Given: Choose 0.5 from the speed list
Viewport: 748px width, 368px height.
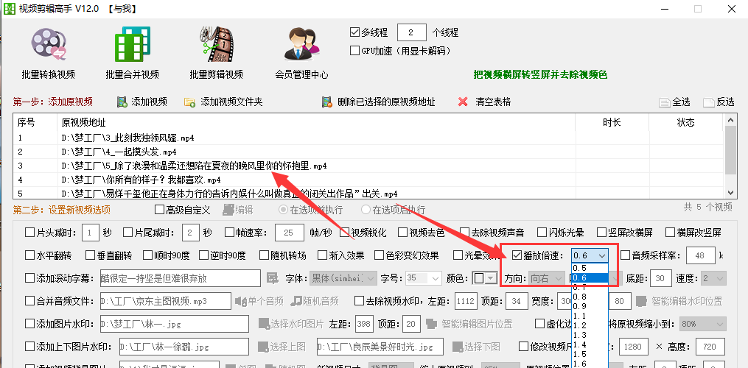Looking at the screenshot, I should (590, 268).
